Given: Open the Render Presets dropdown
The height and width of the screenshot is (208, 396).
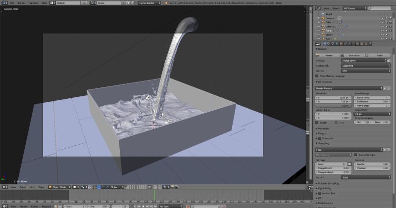Looking at the screenshot, I should pyautogui.click(x=348, y=88).
